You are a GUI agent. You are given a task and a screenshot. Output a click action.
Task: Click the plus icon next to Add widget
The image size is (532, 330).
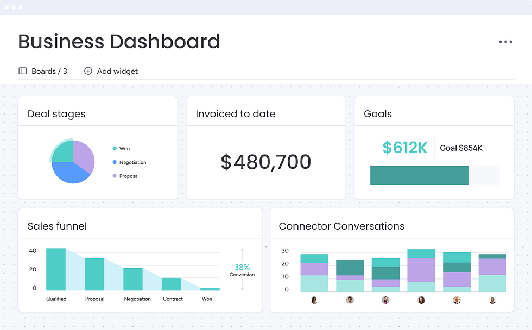[x=88, y=71]
